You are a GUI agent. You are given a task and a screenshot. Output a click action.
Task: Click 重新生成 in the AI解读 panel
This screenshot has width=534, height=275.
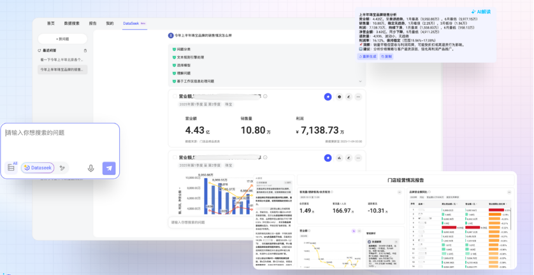point(369,57)
